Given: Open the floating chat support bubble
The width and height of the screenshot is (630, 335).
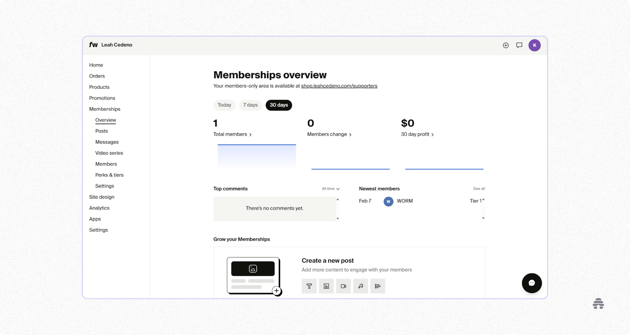Looking at the screenshot, I should [532, 283].
